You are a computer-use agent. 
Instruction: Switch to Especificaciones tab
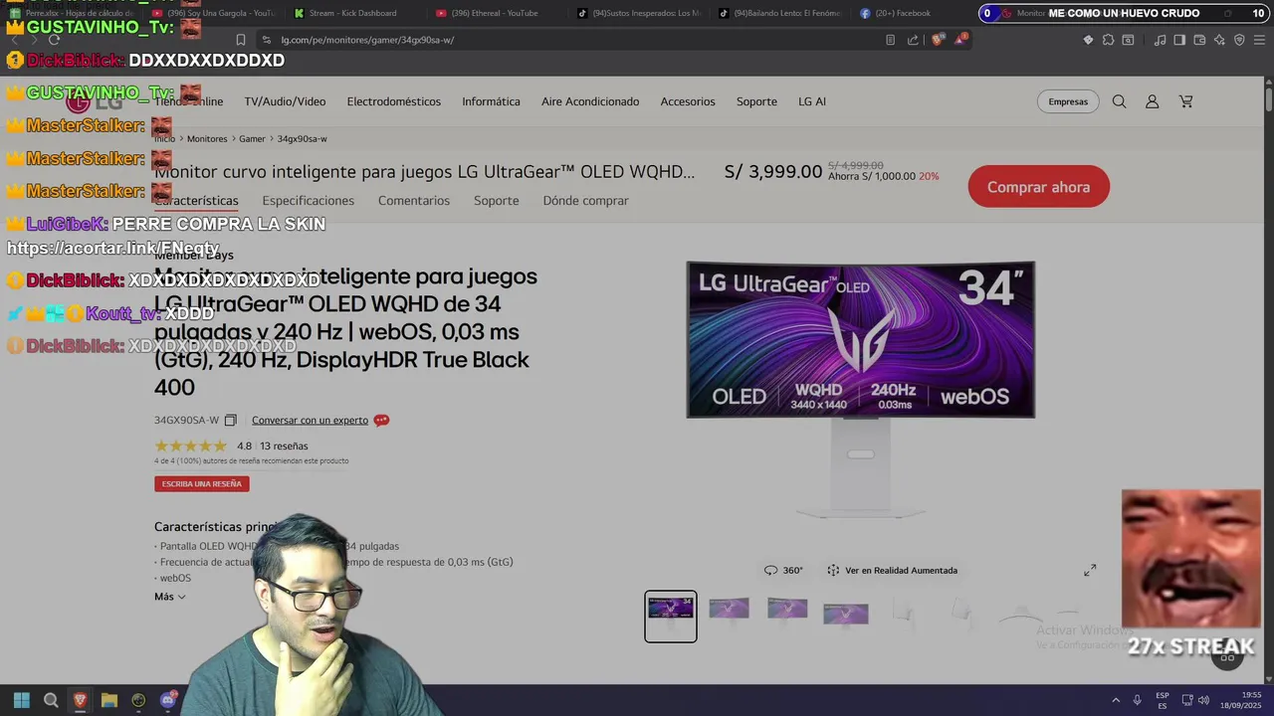[308, 200]
